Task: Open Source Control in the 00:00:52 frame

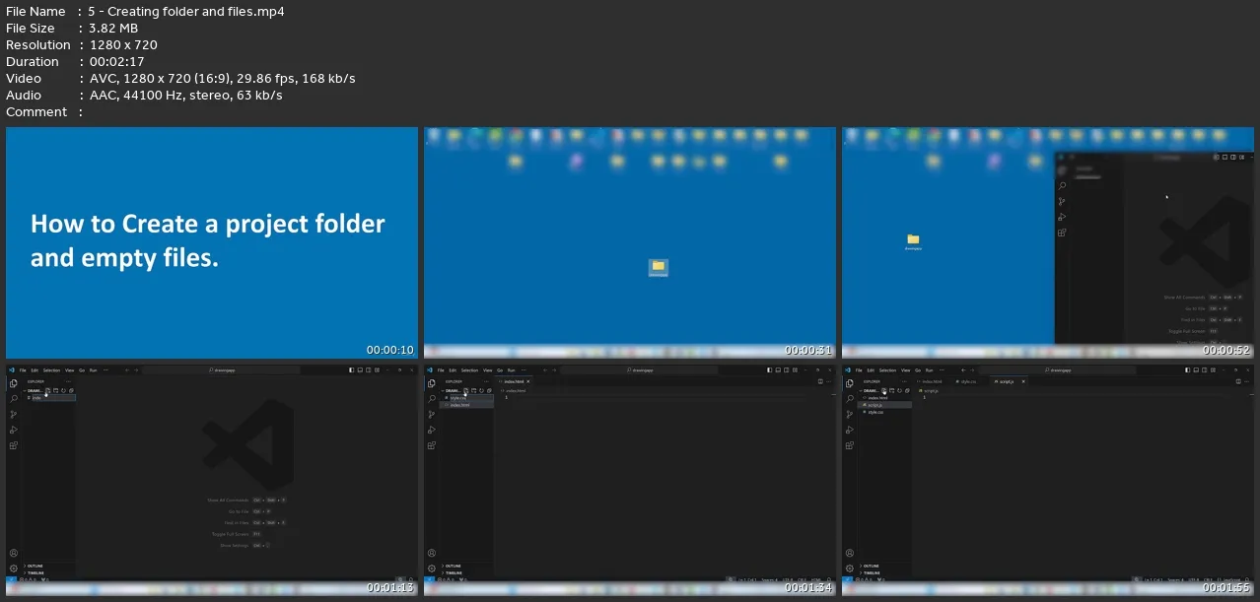Action: click(x=1062, y=202)
